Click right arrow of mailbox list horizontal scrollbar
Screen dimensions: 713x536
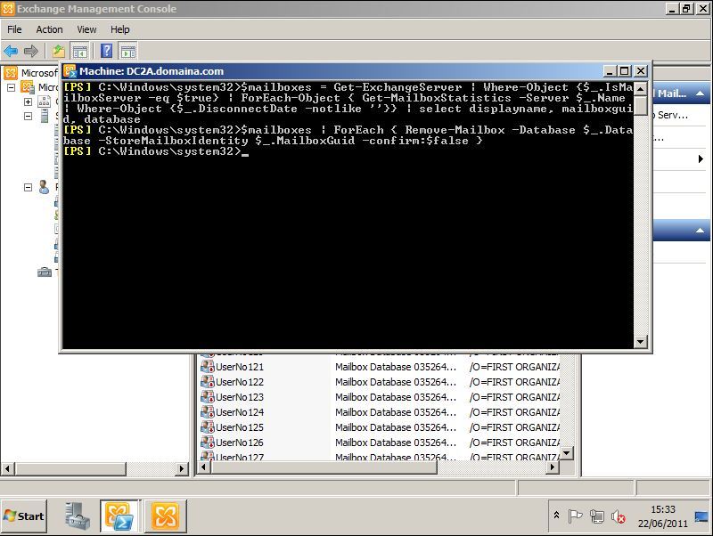click(x=553, y=467)
